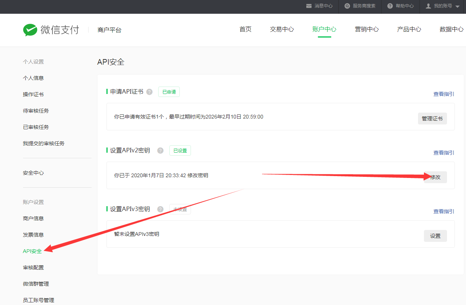
Task: Open 查看指引 link for APIv3密钥
Action: pyautogui.click(x=444, y=211)
